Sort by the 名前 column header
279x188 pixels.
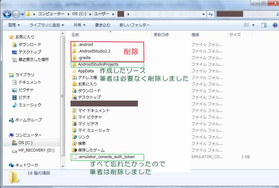75,35
